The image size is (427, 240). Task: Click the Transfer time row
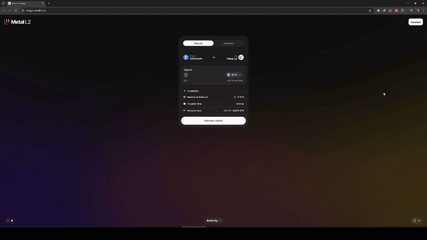(213, 104)
